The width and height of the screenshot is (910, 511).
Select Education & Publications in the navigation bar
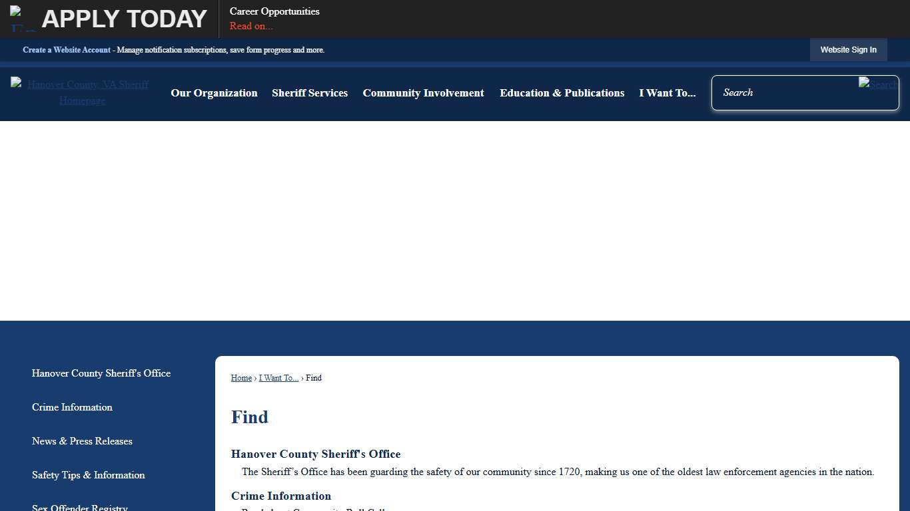pyautogui.click(x=562, y=93)
